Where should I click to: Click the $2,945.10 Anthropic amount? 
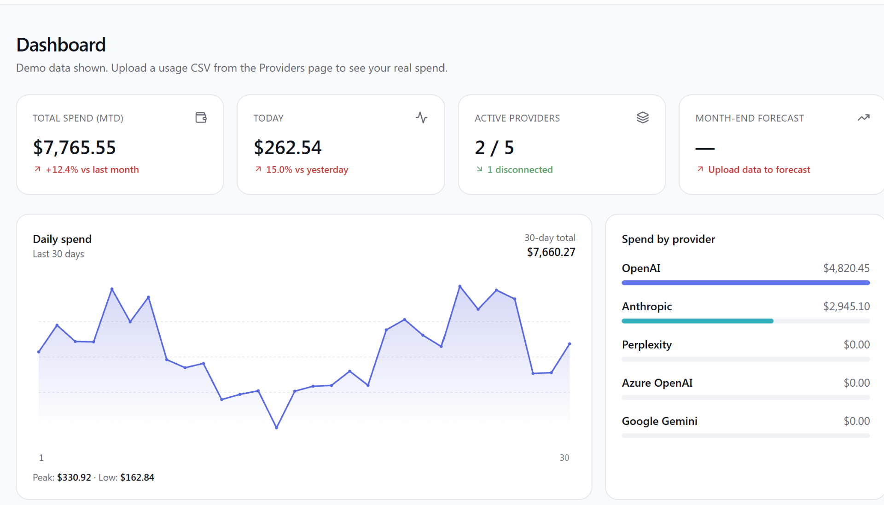[x=846, y=306]
